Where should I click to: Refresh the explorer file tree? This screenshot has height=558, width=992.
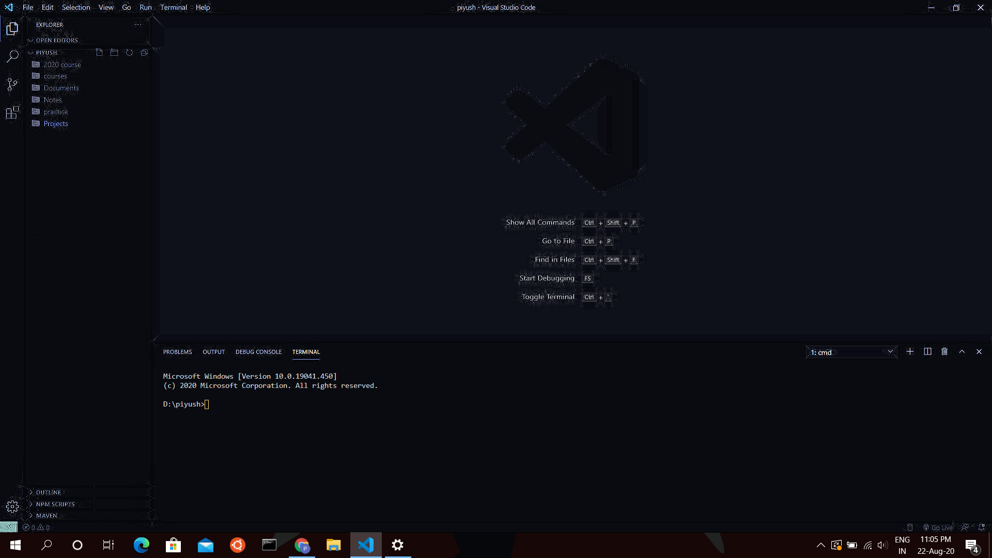tap(129, 53)
